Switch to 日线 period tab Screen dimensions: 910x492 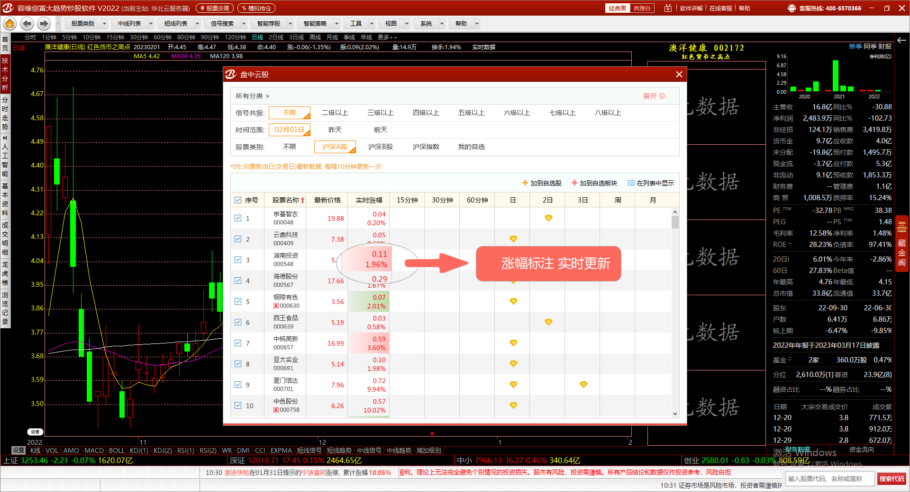(257, 37)
